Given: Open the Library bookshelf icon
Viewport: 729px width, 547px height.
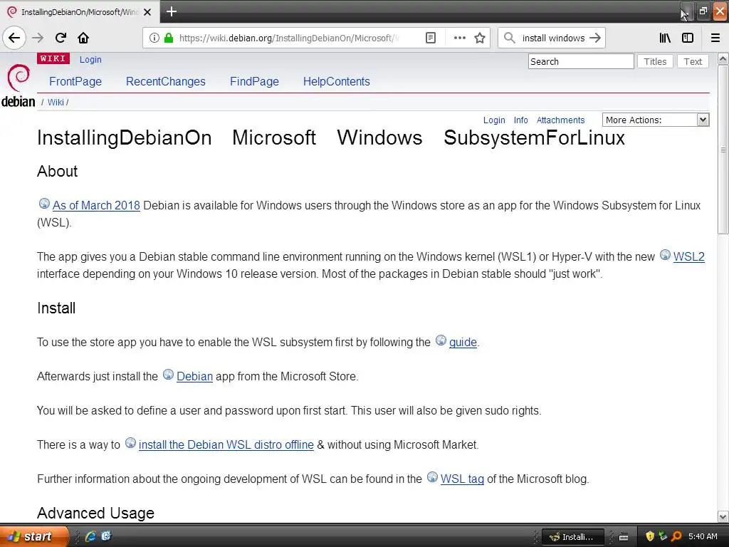Looking at the screenshot, I should tap(665, 38).
